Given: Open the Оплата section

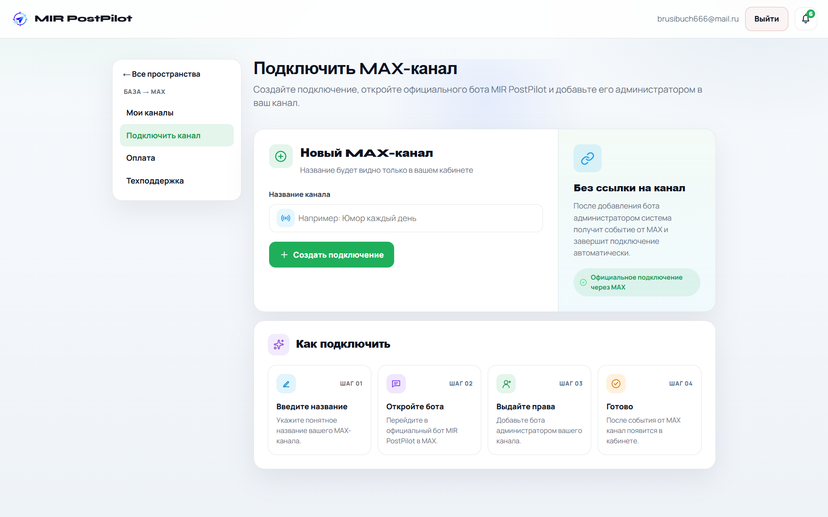Looking at the screenshot, I should coord(177,158).
